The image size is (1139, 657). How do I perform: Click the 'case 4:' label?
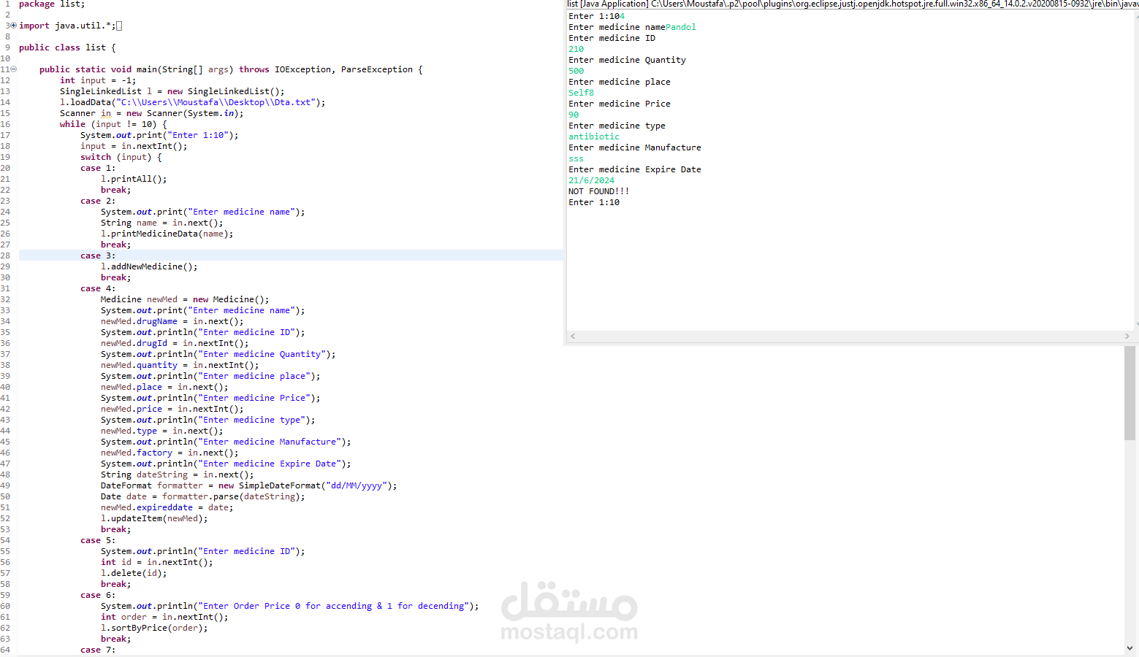[98, 288]
